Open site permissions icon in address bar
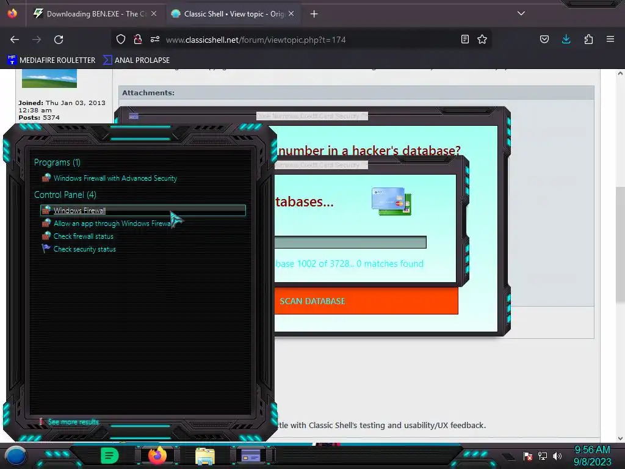Image resolution: width=625 pixels, height=469 pixels. (155, 39)
